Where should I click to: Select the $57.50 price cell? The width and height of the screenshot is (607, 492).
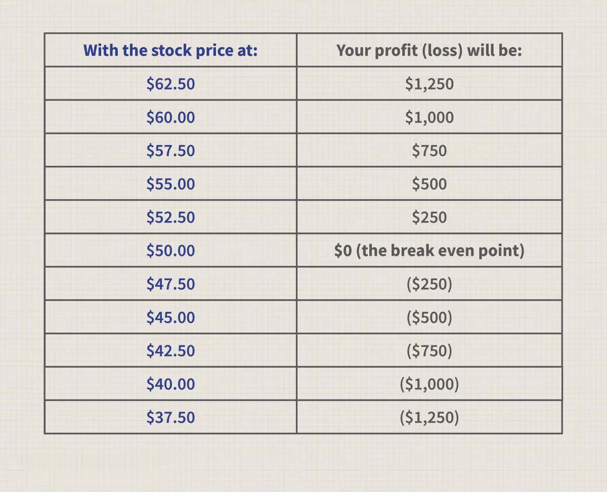[170, 150]
